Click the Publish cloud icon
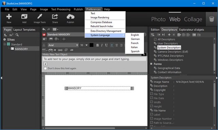 click(71, 17)
